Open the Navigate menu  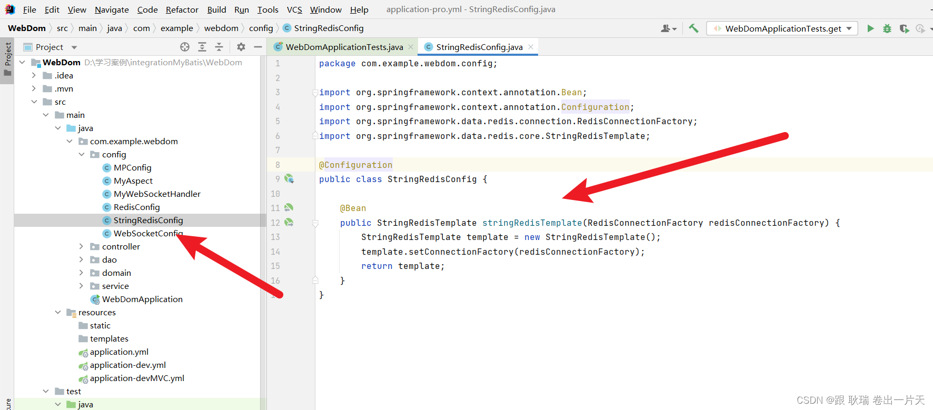(x=112, y=9)
